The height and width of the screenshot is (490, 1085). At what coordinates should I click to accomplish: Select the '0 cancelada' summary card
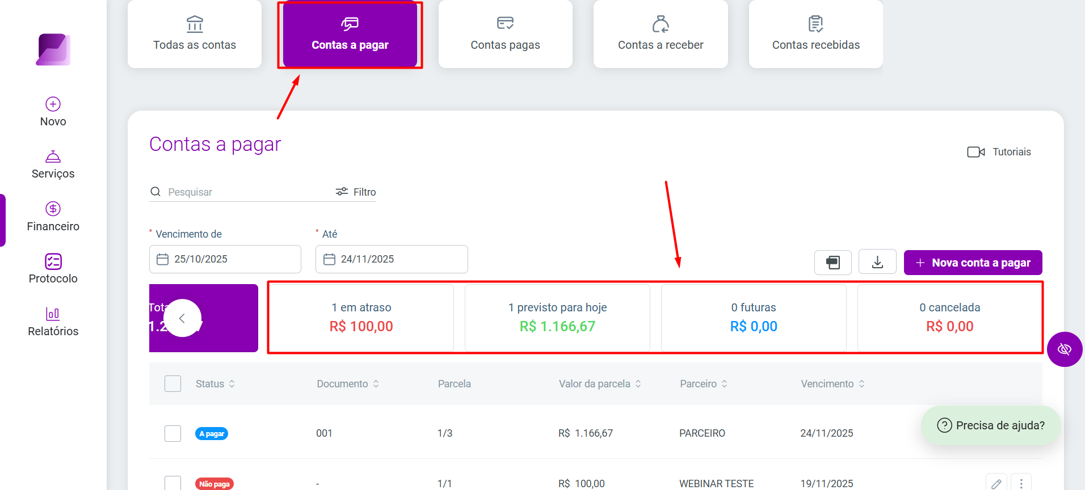pyautogui.click(x=950, y=318)
